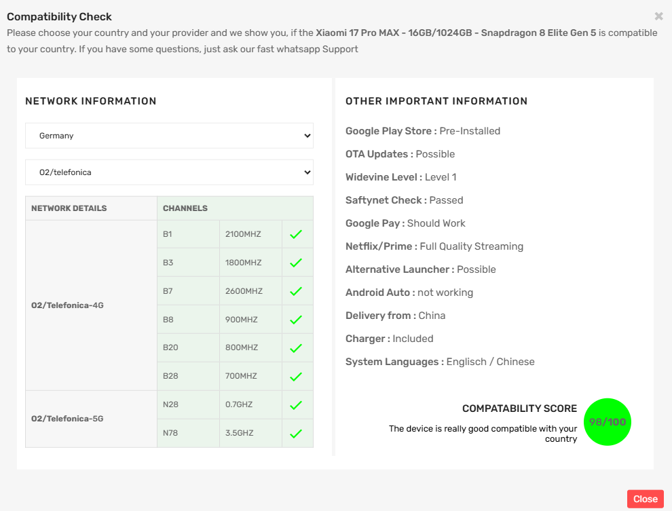This screenshot has height=511, width=672.
Task: Select the O2/Telefonica-5G network cell
Action: (x=68, y=419)
